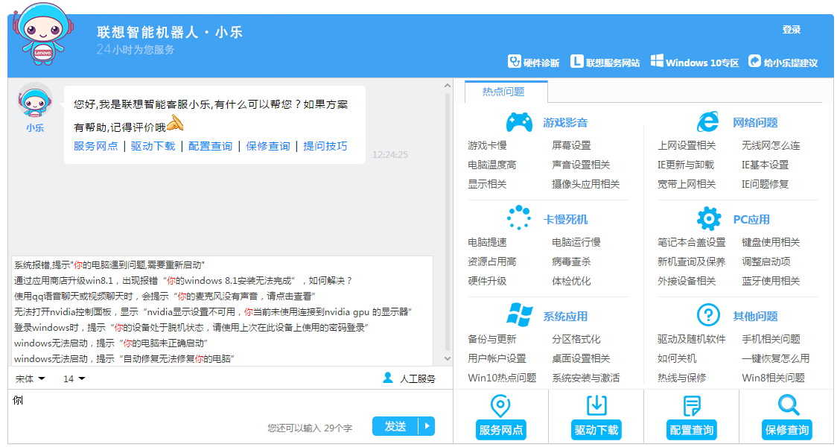Open the 备份与更新 topic
Screen dimensions: 837x447
492,339
